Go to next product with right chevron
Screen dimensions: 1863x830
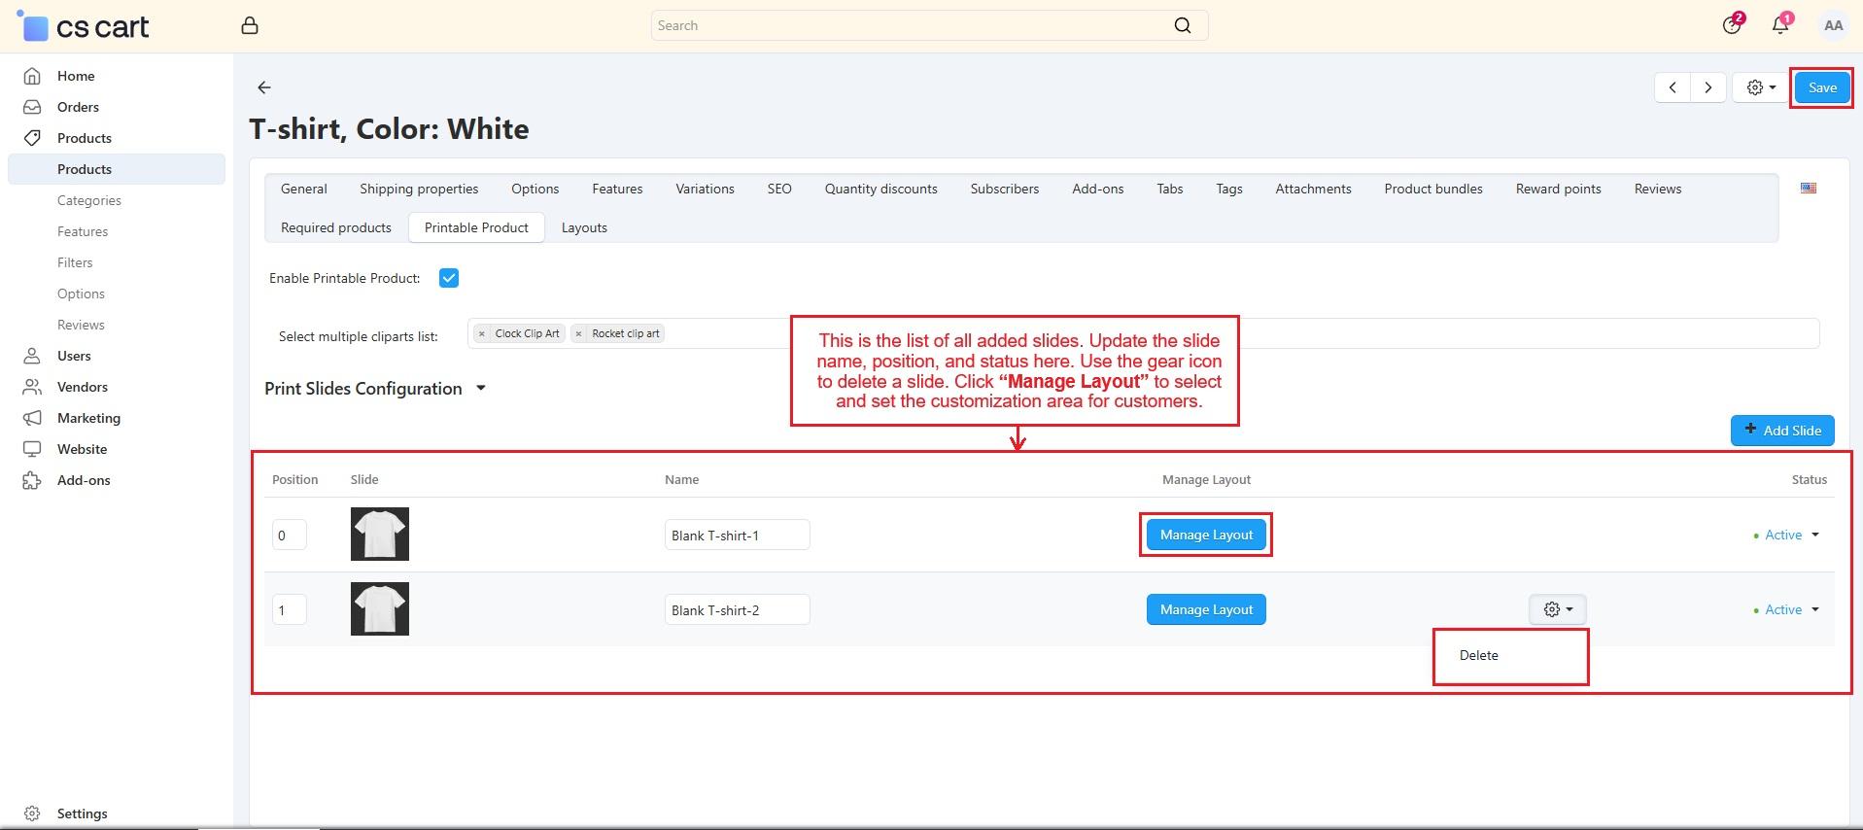pyautogui.click(x=1708, y=87)
